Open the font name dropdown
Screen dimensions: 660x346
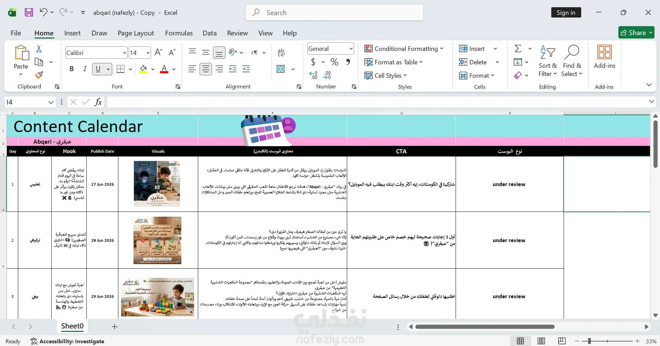pos(125,53)
